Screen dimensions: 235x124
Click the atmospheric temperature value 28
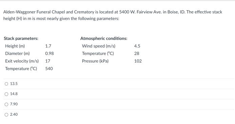(x=137, y=53)
